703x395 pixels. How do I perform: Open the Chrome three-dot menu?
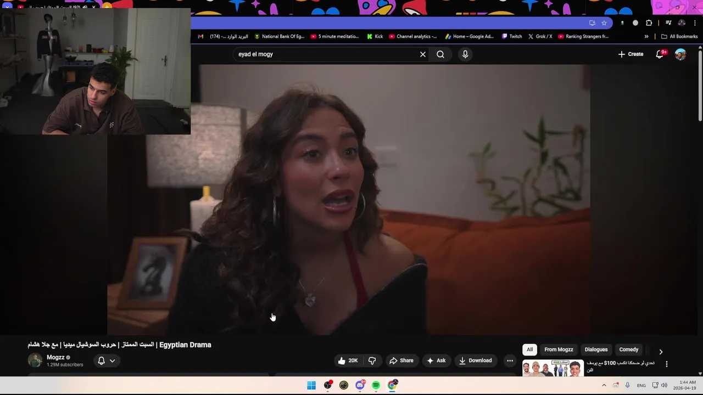pos(695,23)
